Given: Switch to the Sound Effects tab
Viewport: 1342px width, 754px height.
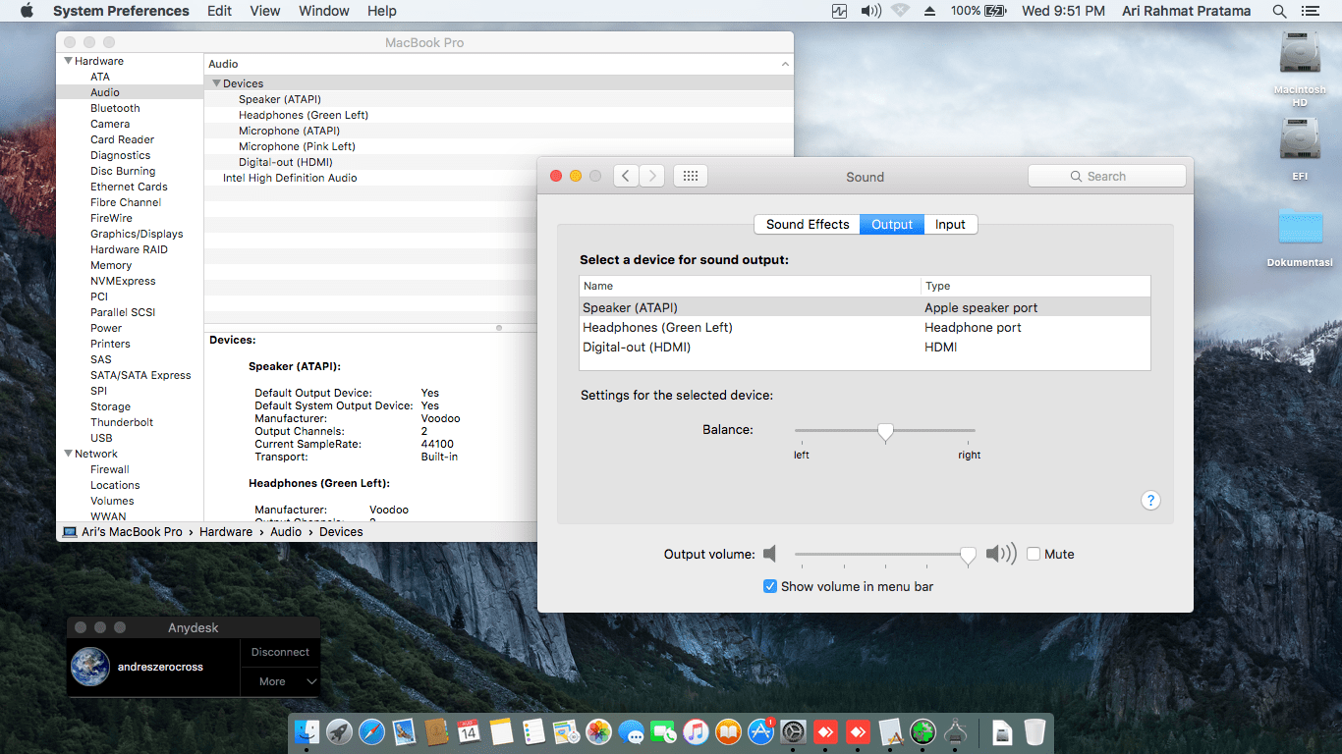Looking at the screenshot, I should pos(808,224).
